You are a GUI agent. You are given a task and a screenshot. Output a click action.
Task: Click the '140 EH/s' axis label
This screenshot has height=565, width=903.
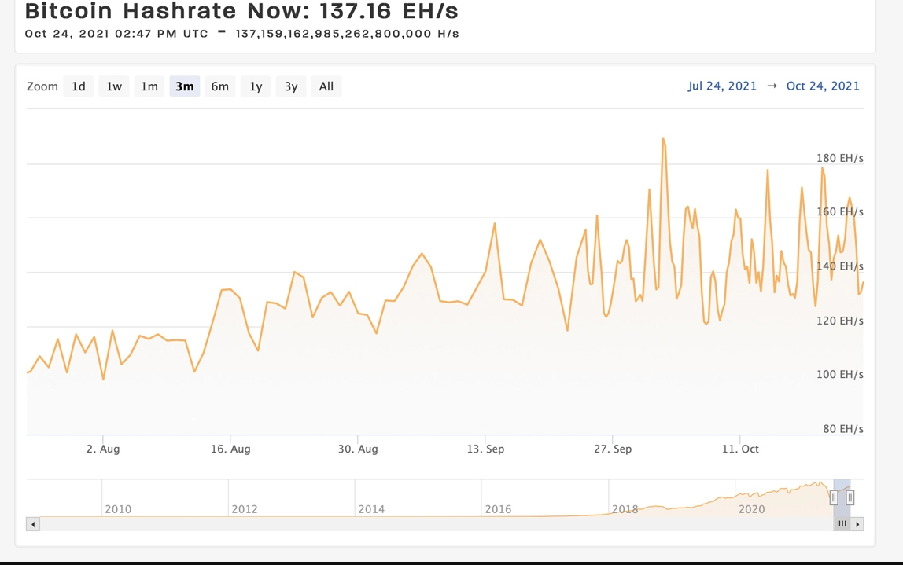(x=839, y=266)
